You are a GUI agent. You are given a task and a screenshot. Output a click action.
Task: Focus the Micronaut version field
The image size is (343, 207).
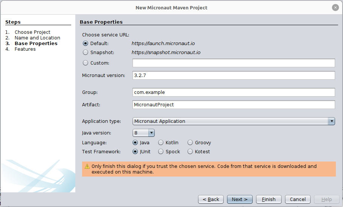tap(234, 76)
